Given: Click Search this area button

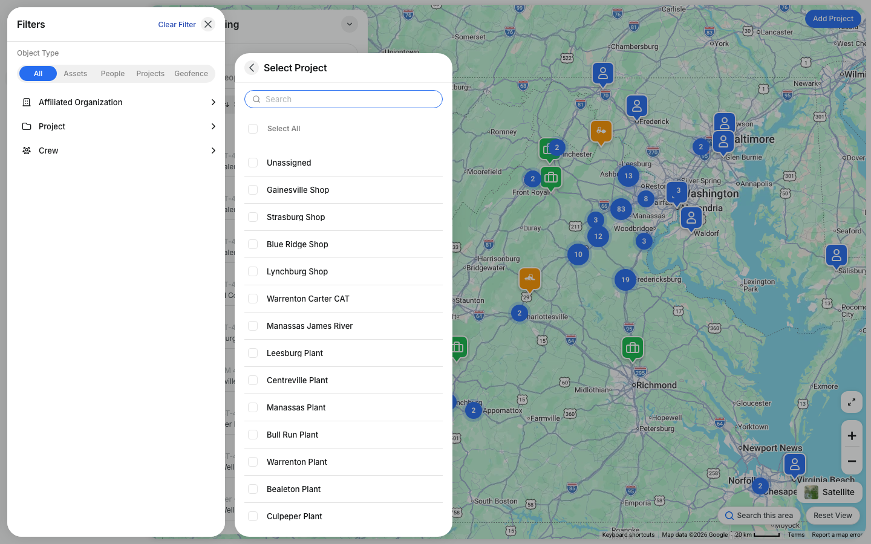Looking at the screenshot, I should (759, 516).
